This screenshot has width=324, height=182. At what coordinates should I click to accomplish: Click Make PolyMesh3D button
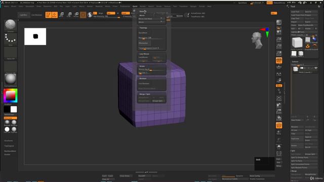point(307,25)
